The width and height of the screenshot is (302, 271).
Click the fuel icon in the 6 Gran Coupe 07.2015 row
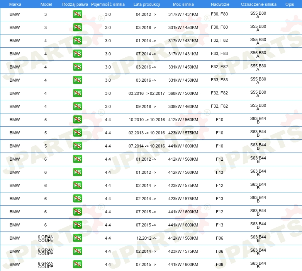click(77, 264)
